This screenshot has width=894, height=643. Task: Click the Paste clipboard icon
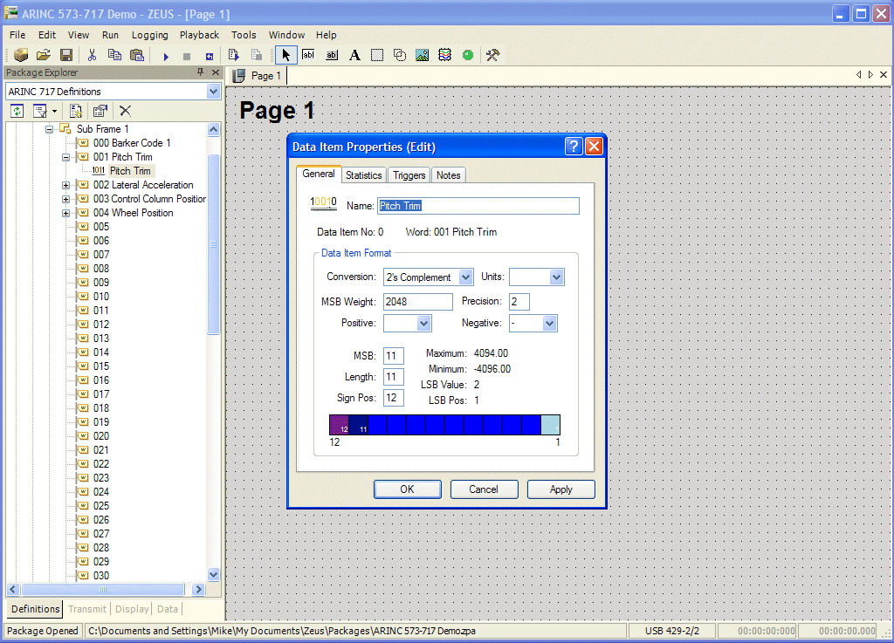click(137, 55)
